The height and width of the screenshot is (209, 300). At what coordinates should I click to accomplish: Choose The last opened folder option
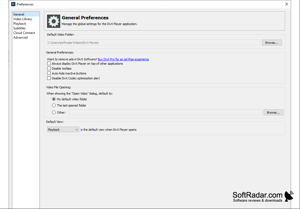[x=54, y=105]
